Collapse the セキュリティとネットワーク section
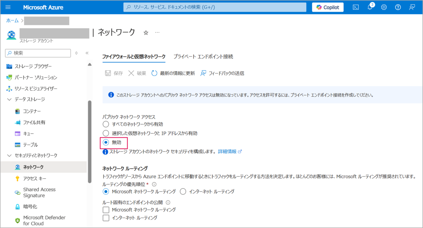This screenshot has width=423, height=228. click(x=9, y=155)
